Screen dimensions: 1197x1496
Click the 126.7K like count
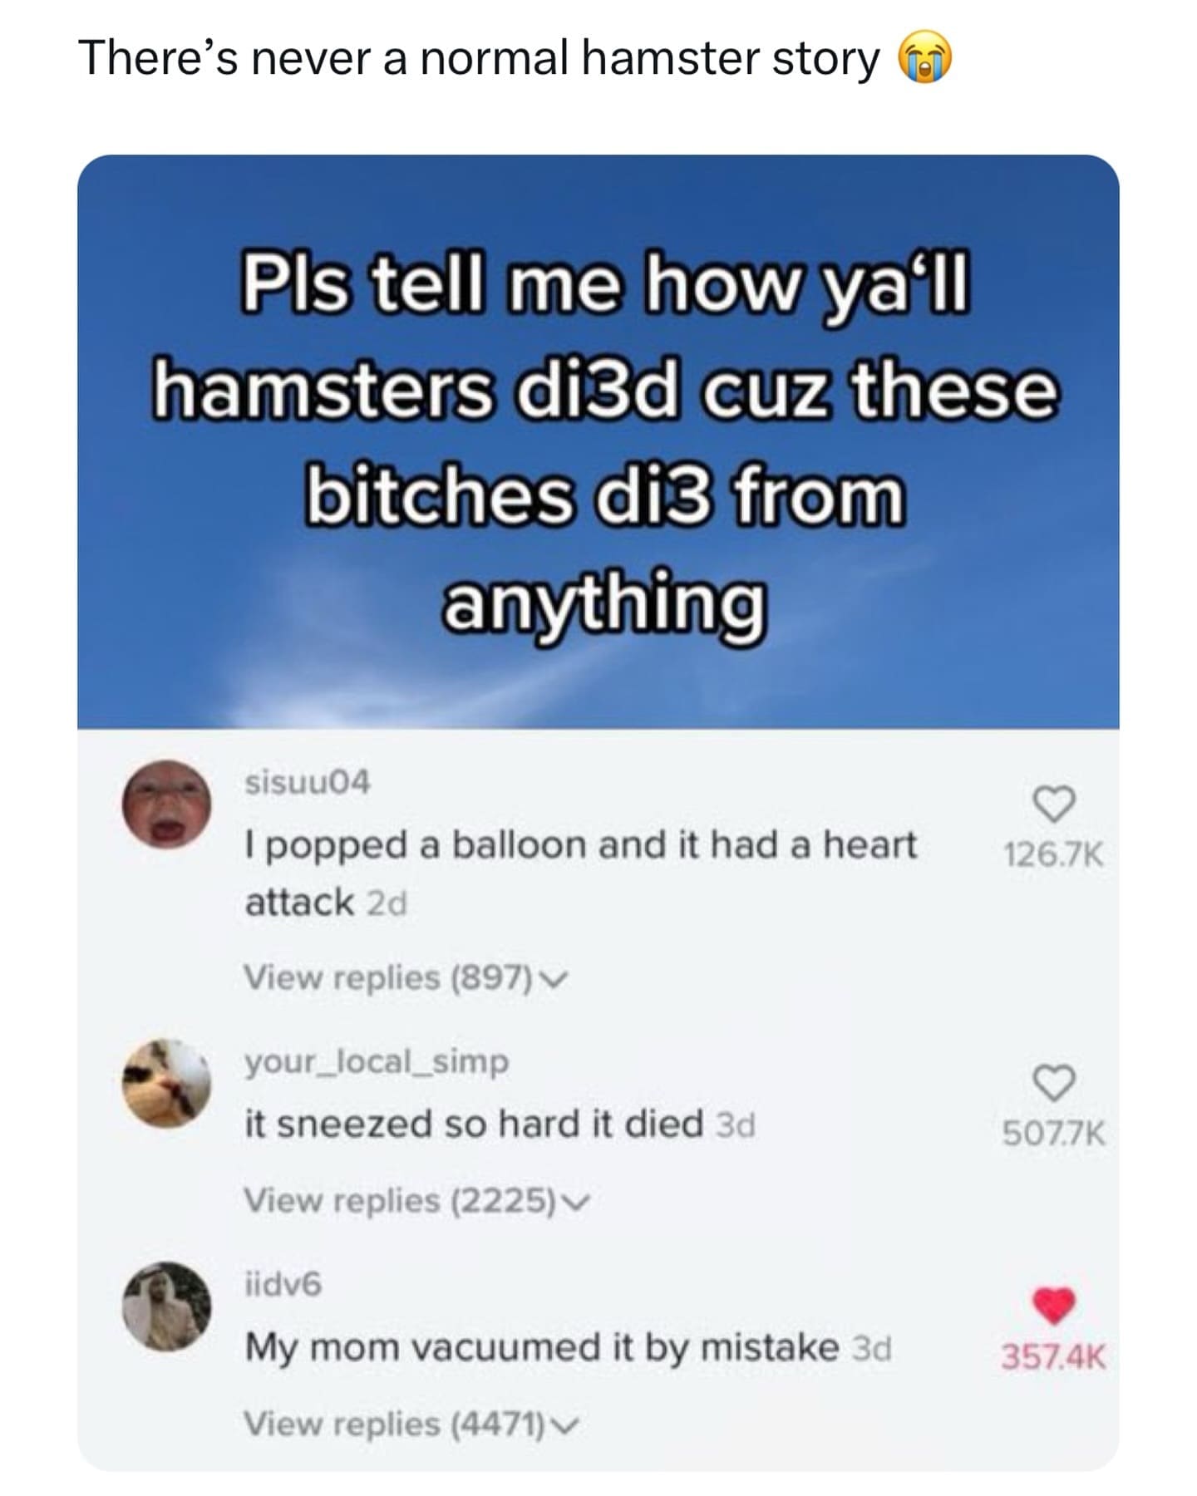coord(1054,855)
